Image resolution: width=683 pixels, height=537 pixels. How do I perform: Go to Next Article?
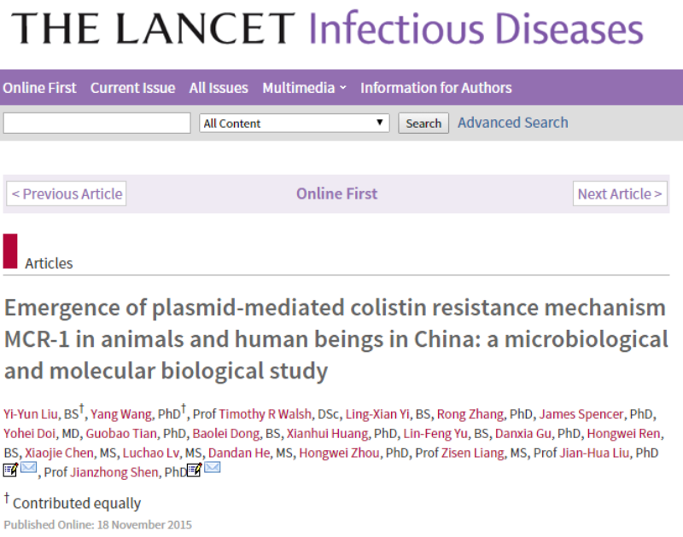point(620,193)
